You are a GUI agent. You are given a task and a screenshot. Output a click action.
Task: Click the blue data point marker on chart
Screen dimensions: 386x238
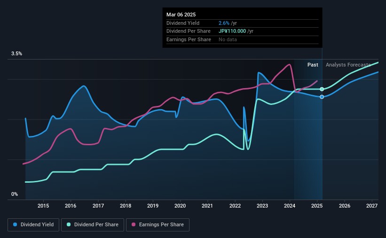click(x=322, y=97)
